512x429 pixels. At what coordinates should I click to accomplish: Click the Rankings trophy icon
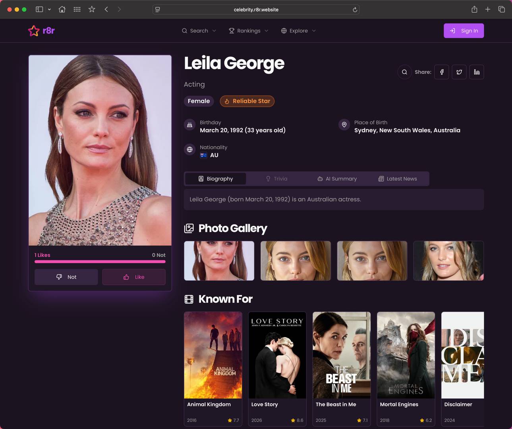[231, 31]
